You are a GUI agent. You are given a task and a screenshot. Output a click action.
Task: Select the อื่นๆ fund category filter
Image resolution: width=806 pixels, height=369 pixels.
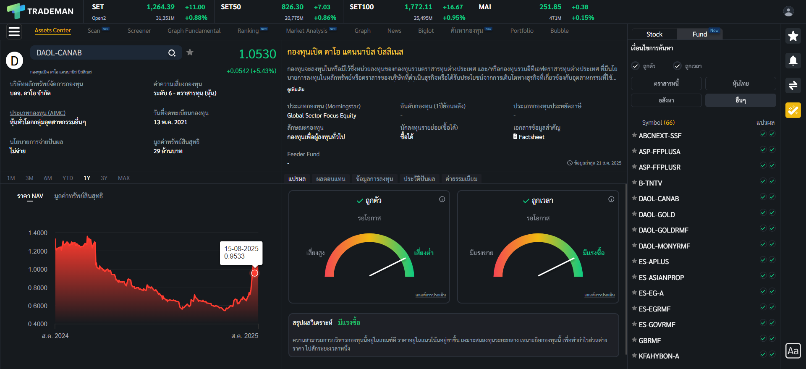pyautogui.click(x=741, y=100)
